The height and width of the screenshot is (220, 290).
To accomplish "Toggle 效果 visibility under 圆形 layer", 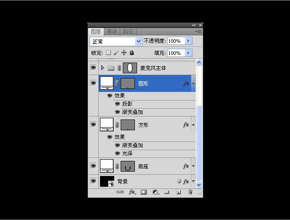I will point(110,96).
